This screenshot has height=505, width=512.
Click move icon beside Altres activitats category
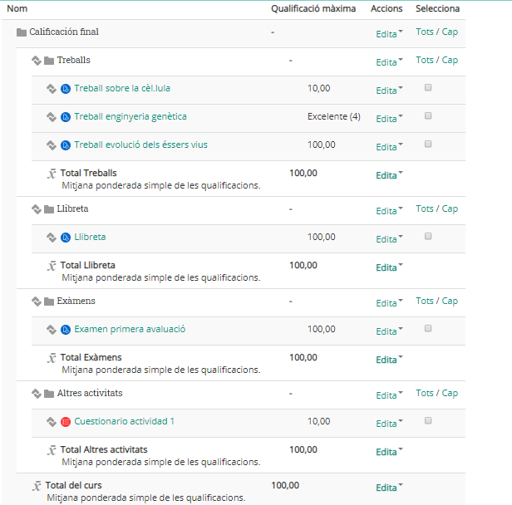tap(37, 394)
